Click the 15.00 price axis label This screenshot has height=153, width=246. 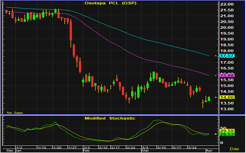coord(227,86)
